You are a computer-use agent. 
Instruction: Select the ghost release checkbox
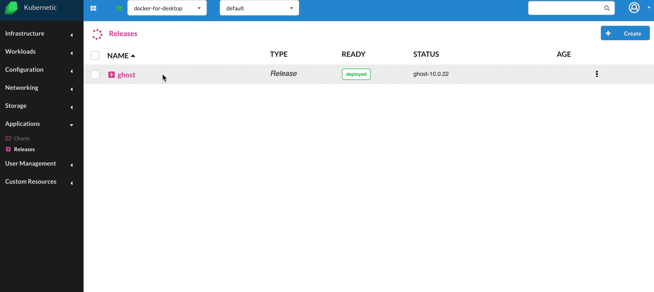(95, 74)
